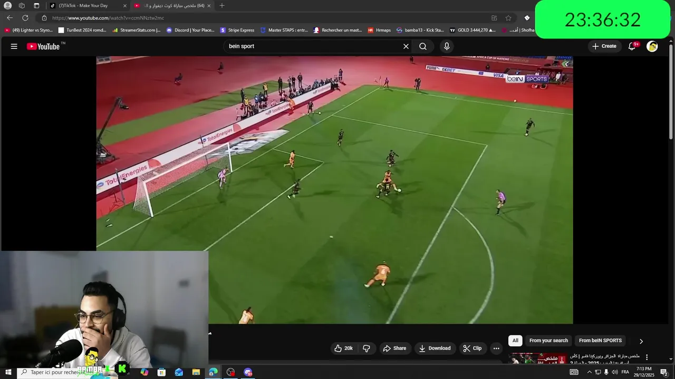Viewport: 675px width, 379px height.
Task: Open the YouTube notifications bell
Action: [632, 46]
